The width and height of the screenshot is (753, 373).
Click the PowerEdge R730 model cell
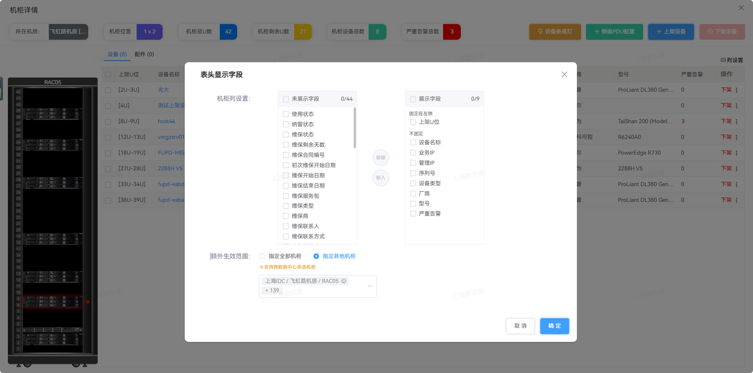click(x=639, y=153)
